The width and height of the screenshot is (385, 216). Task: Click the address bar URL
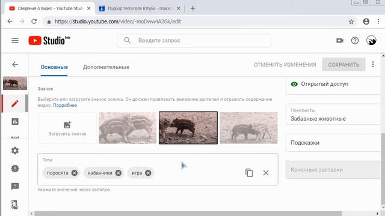click(118, 22)
